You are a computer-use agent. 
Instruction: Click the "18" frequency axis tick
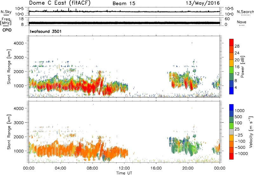21,19
